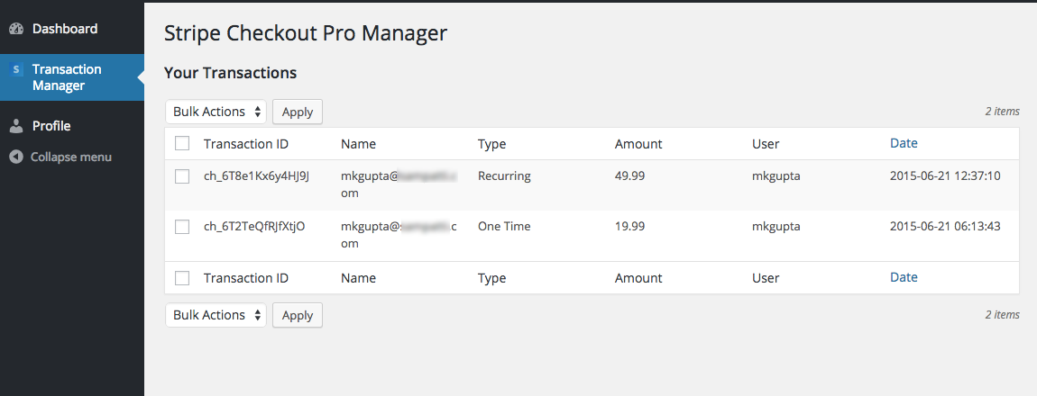1037x396 pixels.
Task: Click the Collapse menu arrow icon
Action: pos(16,157)
